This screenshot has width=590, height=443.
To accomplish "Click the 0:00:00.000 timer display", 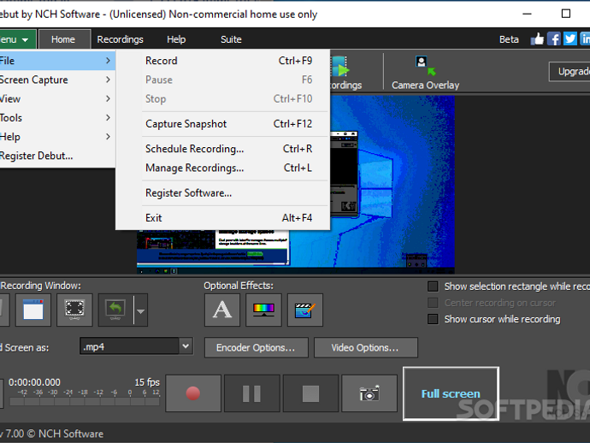I will (x=34, y=382).
